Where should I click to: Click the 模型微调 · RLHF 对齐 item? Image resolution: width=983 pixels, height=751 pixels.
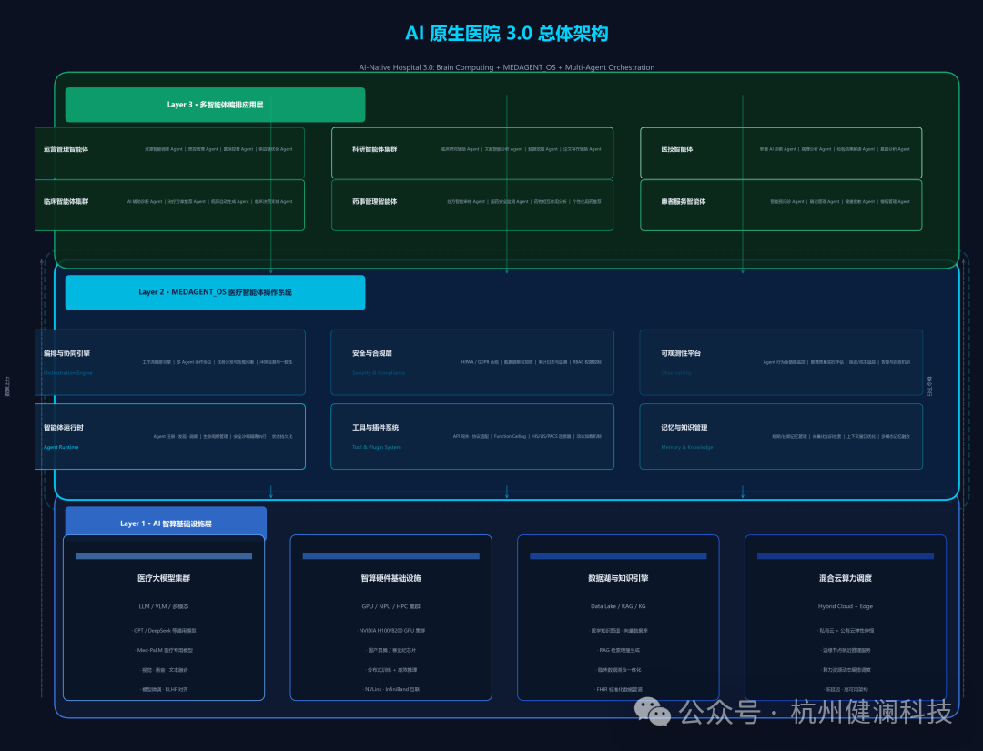tap(164, 690)
